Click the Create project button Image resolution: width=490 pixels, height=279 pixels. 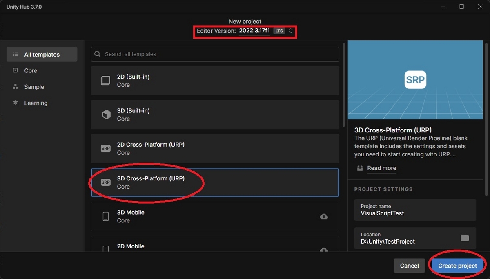pos(457,266)
